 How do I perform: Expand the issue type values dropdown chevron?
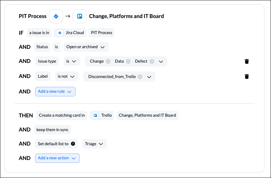pyautogui.click(x=161, y=62)
